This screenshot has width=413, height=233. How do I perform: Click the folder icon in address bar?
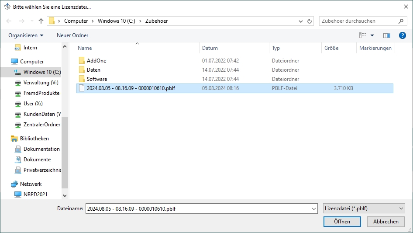52,21
